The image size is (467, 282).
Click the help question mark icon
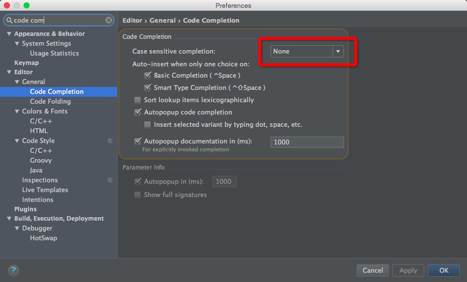(x=13, y=270)
